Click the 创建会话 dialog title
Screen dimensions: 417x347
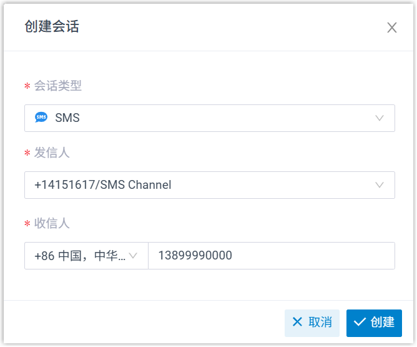click(52, 26)
